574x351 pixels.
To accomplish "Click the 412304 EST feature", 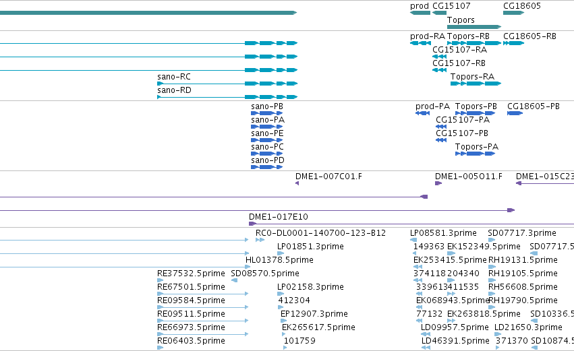I will coord(281,307).
